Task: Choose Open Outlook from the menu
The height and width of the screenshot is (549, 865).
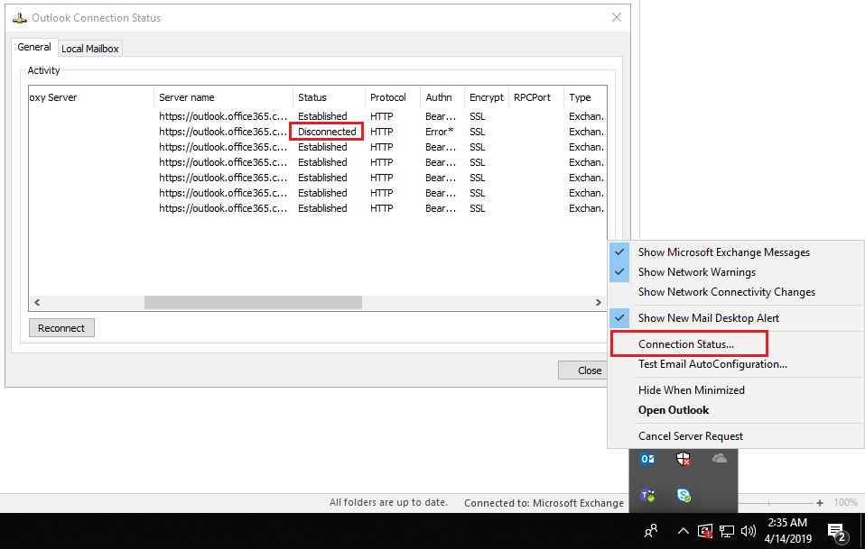Action: [736, 409]
